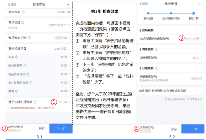Open help icon beside 准予扣除的捐赠额
Image resolution: width=206 pixels, height=140 pixels.
[x=35, y=102]
